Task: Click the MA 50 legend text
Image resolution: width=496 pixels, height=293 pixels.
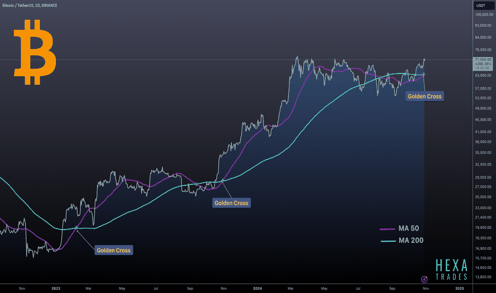Action: pos(409,229)
